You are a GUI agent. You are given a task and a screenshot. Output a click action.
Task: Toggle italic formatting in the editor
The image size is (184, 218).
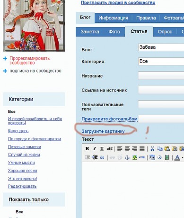95,149
